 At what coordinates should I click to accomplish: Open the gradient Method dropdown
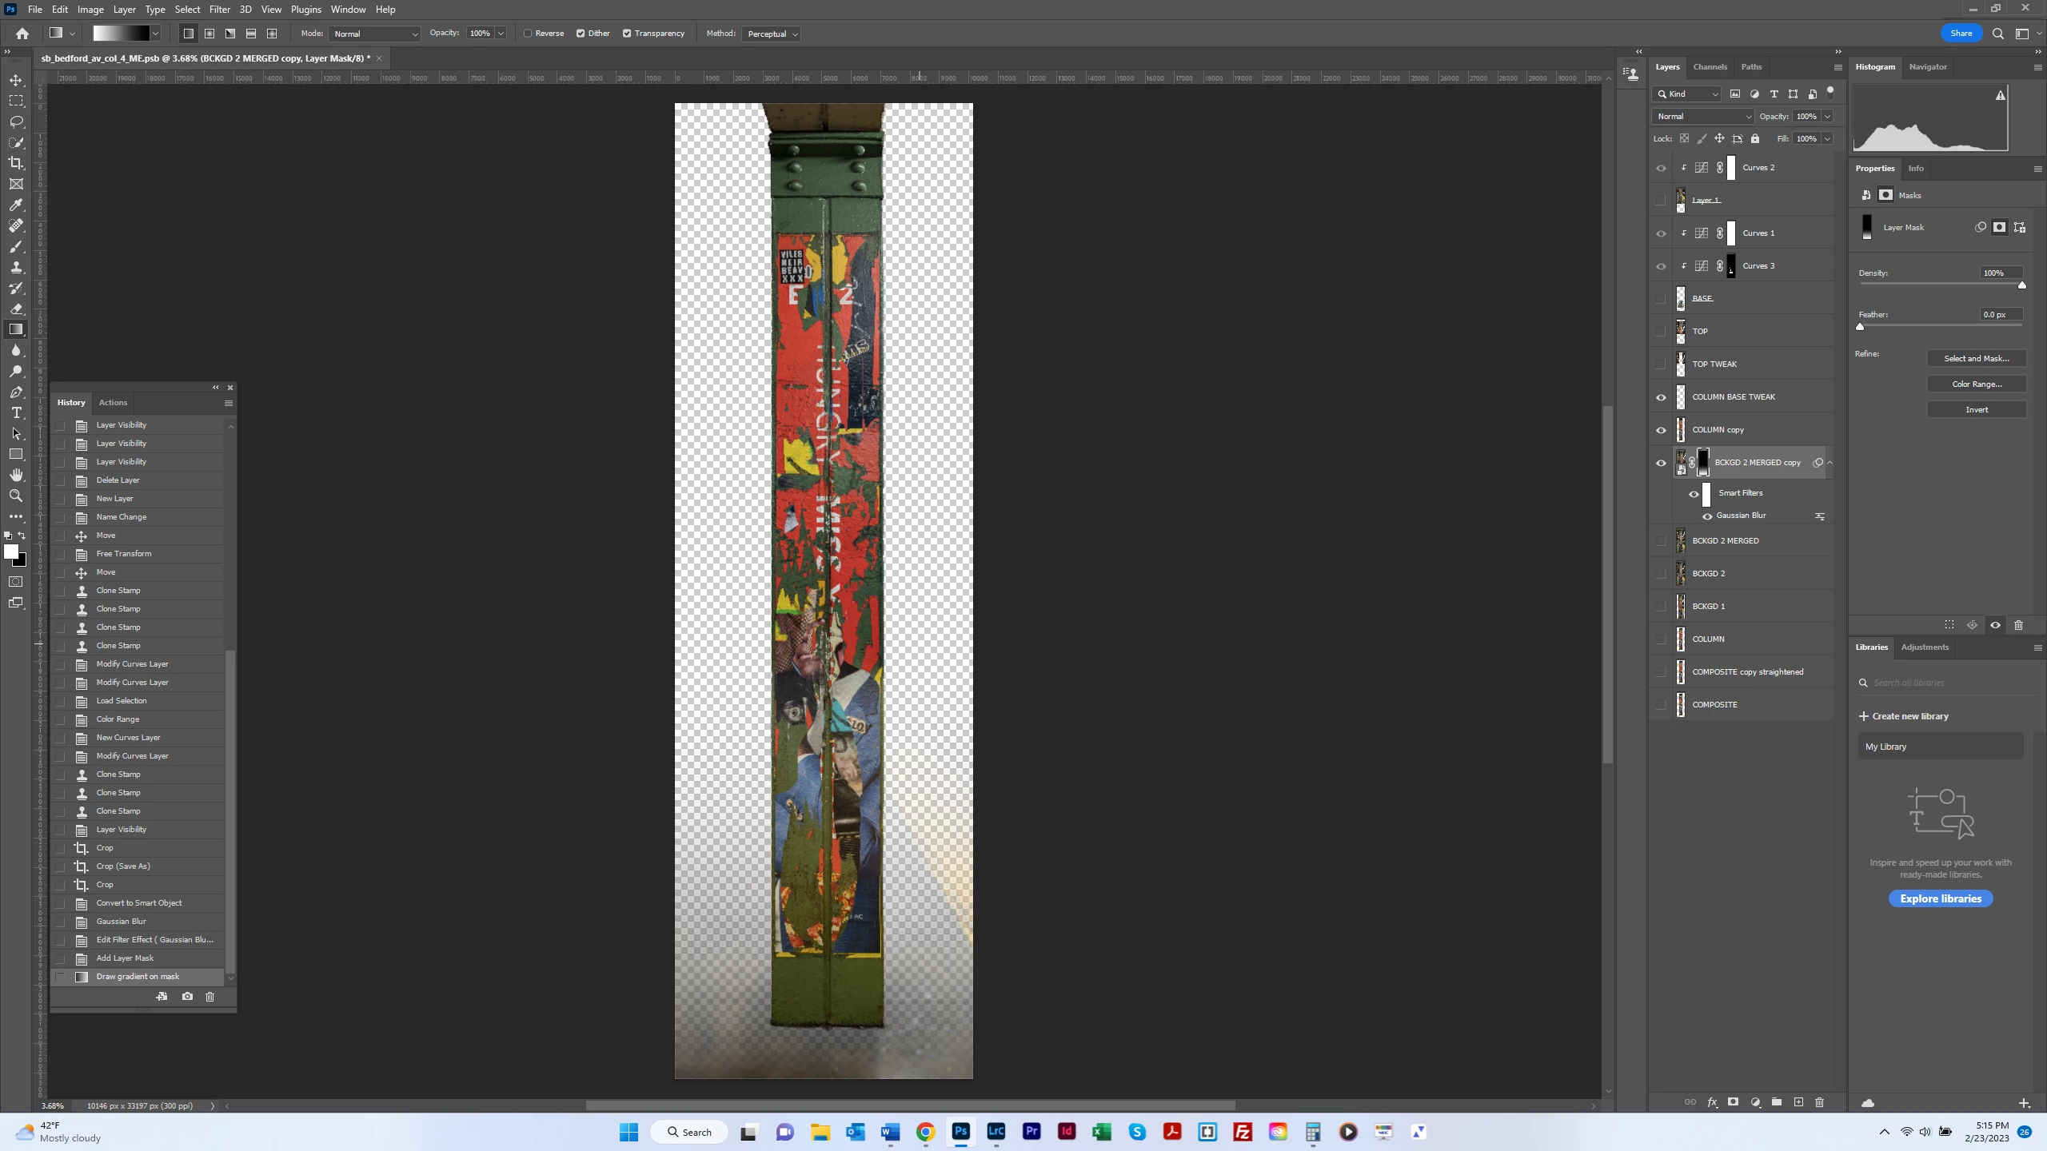(772, 34)
